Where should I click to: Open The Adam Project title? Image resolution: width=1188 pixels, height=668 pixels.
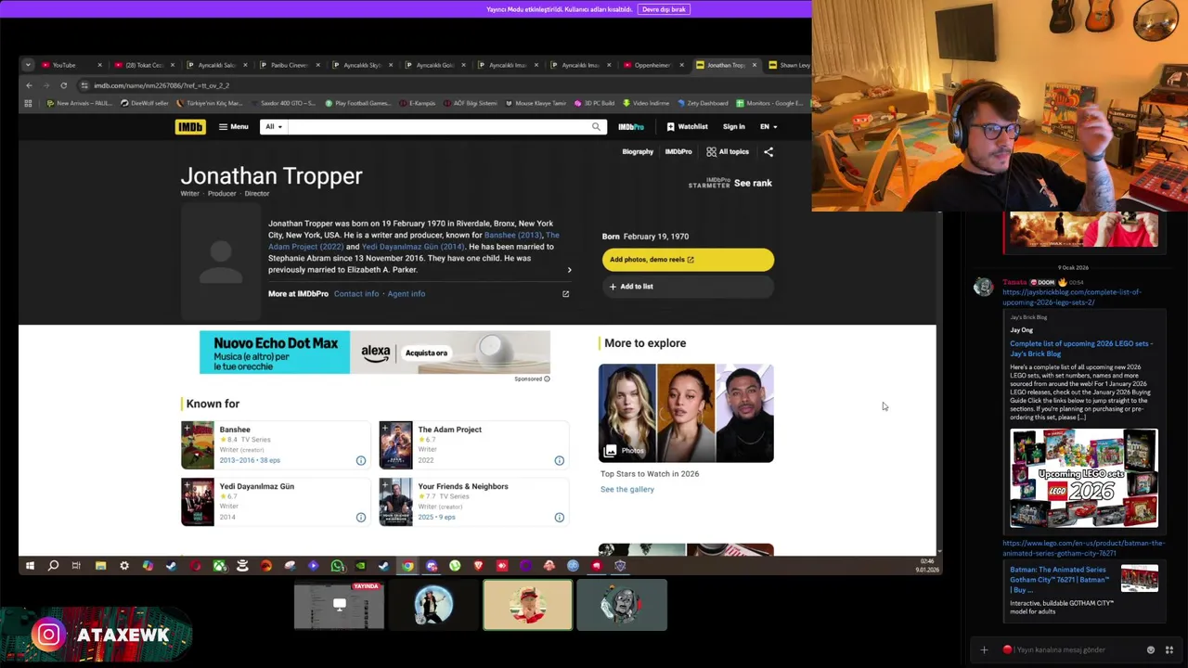click(449, 430)
